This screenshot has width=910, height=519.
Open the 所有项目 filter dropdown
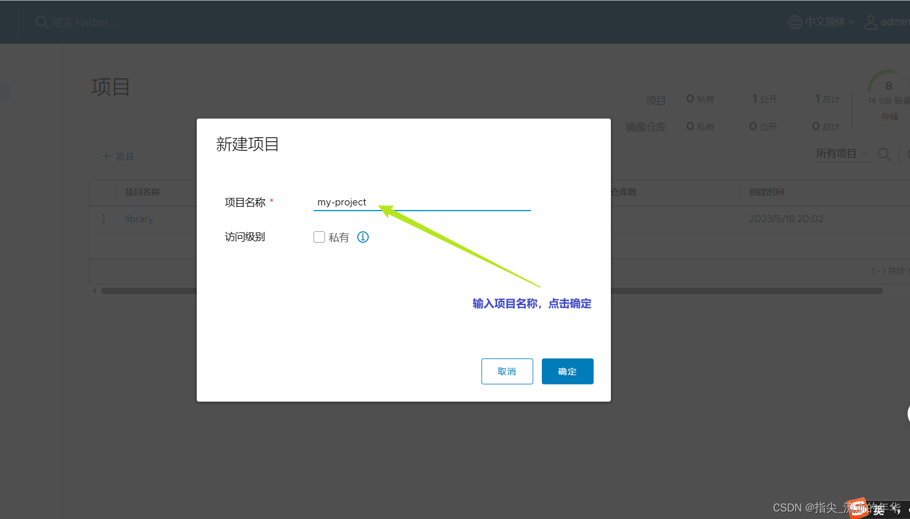842,154
